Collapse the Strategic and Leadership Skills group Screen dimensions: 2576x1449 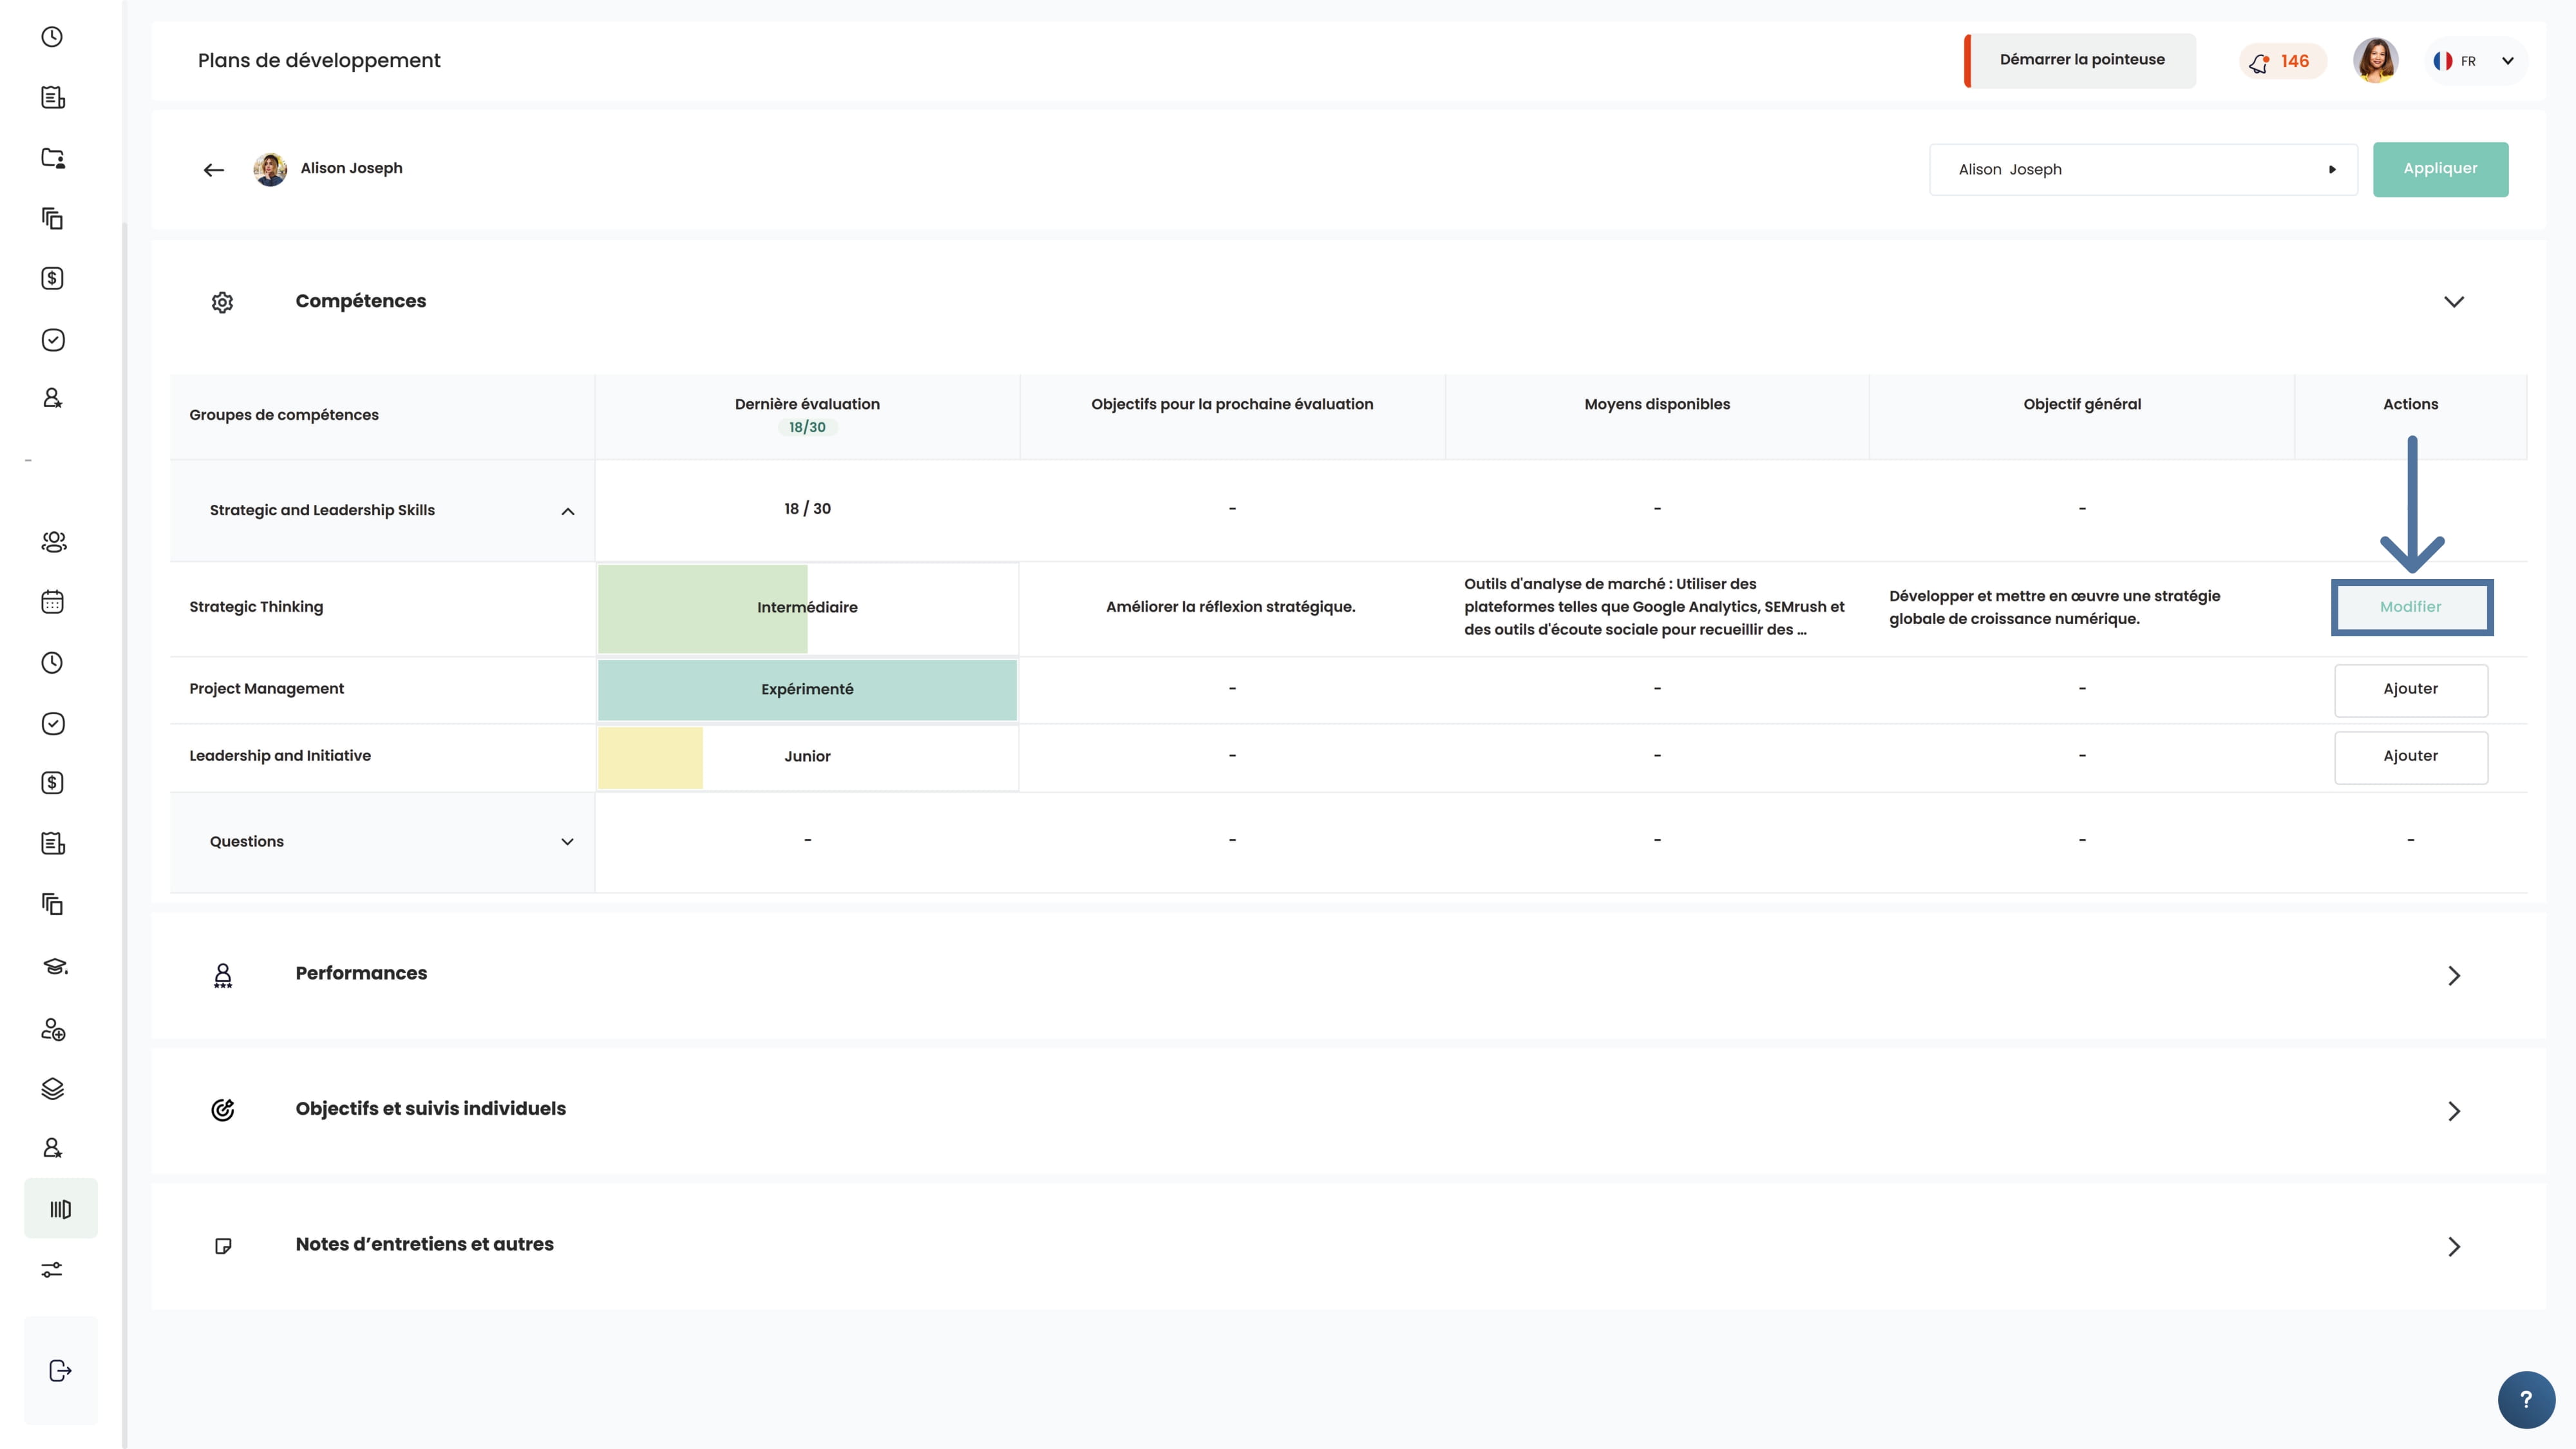pos(567,511)
